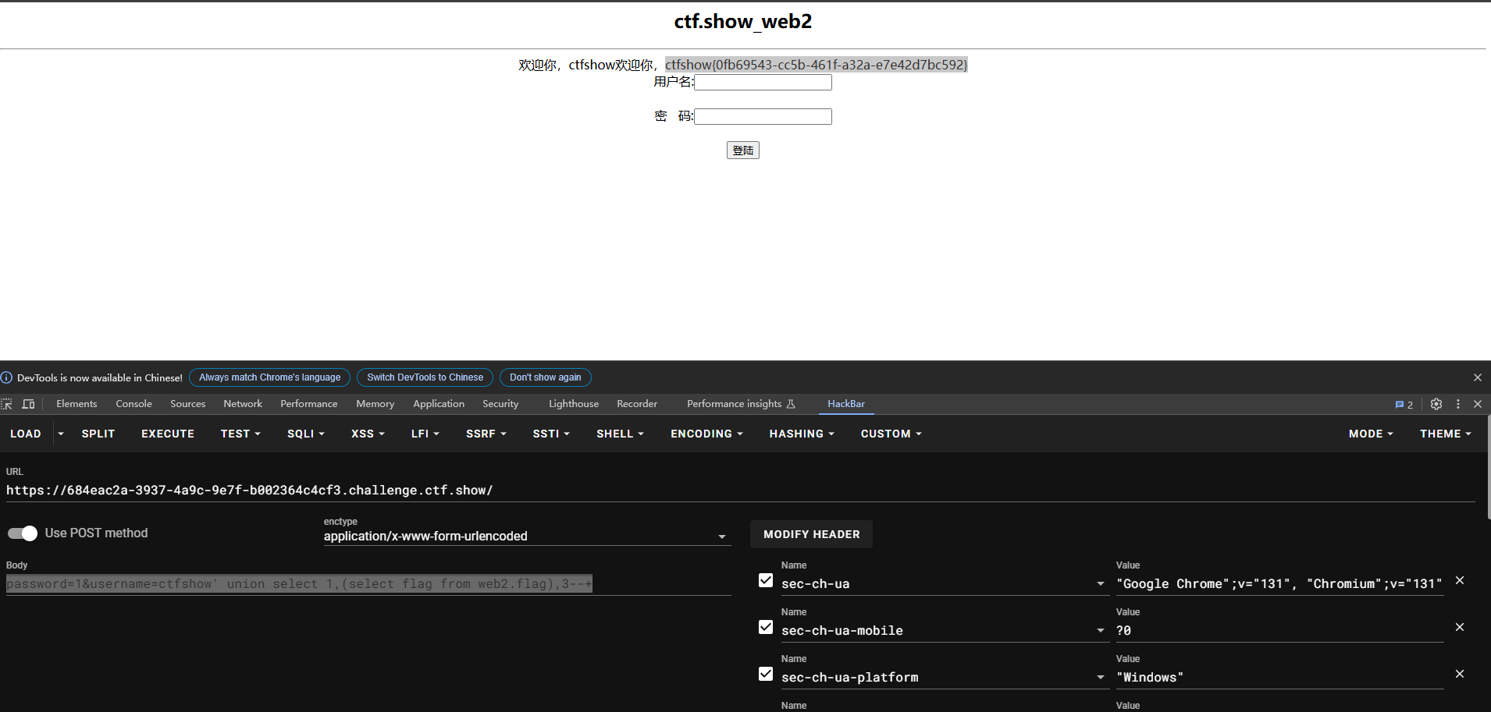
Task: Switch to the Console tab
Action: click(133, 404)
